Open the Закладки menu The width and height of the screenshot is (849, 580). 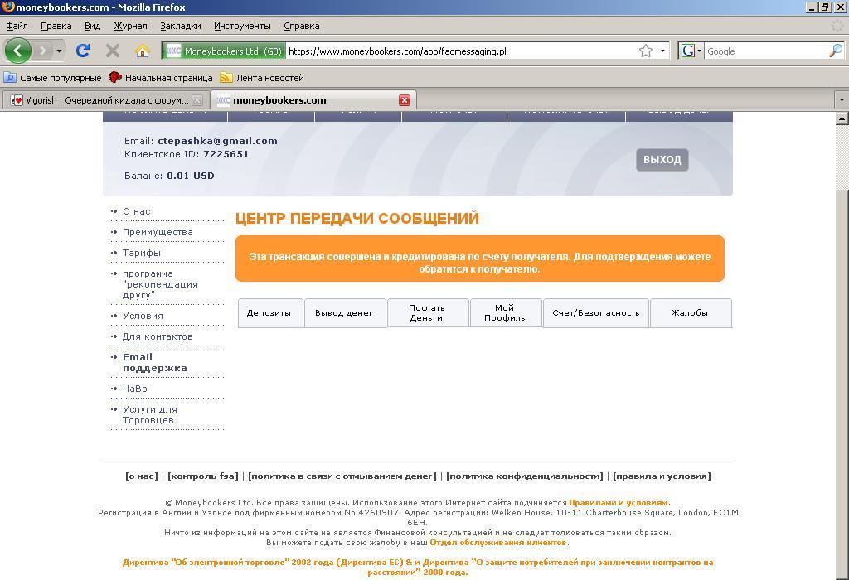click(180, 26)
